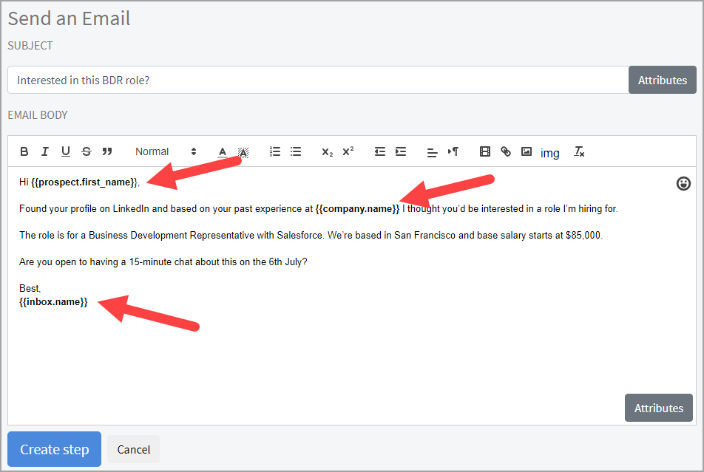Image resolution: width=704 pixels, height=472 pixels.
Task: Open the text color picker
Action: click(223, 151)
